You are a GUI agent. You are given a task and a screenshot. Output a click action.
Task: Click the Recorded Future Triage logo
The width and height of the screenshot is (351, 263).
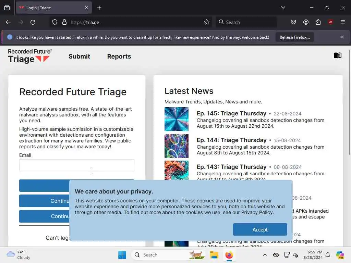pyautogui.click(x=30, y=56)
